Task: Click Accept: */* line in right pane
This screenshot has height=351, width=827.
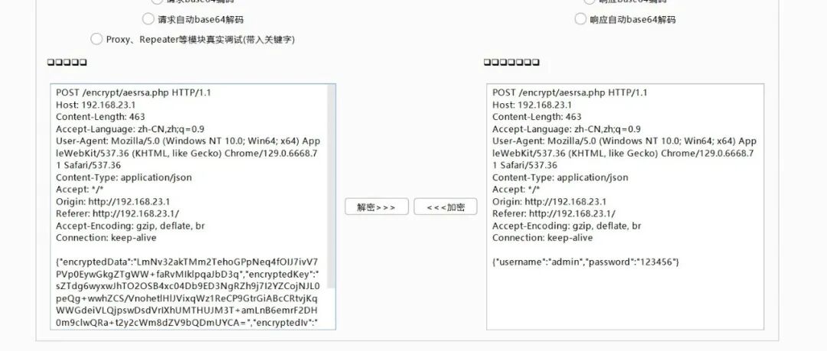Action: pos(516,190)
